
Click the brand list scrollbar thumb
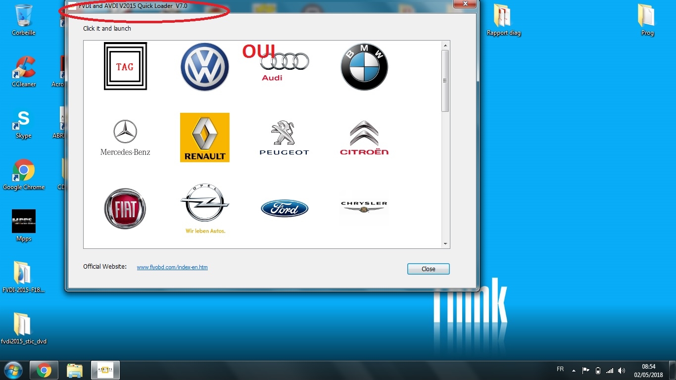tap(445, 81)
